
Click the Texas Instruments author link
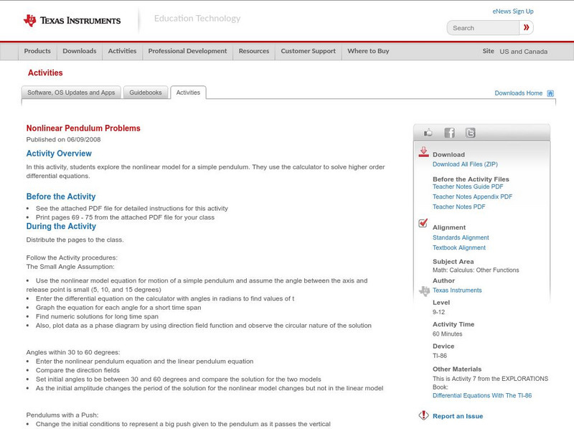457,291
